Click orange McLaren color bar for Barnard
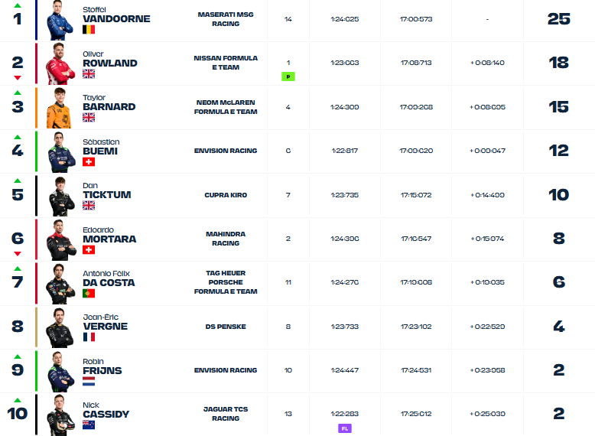The image size is (595, 436). point(37,108)
